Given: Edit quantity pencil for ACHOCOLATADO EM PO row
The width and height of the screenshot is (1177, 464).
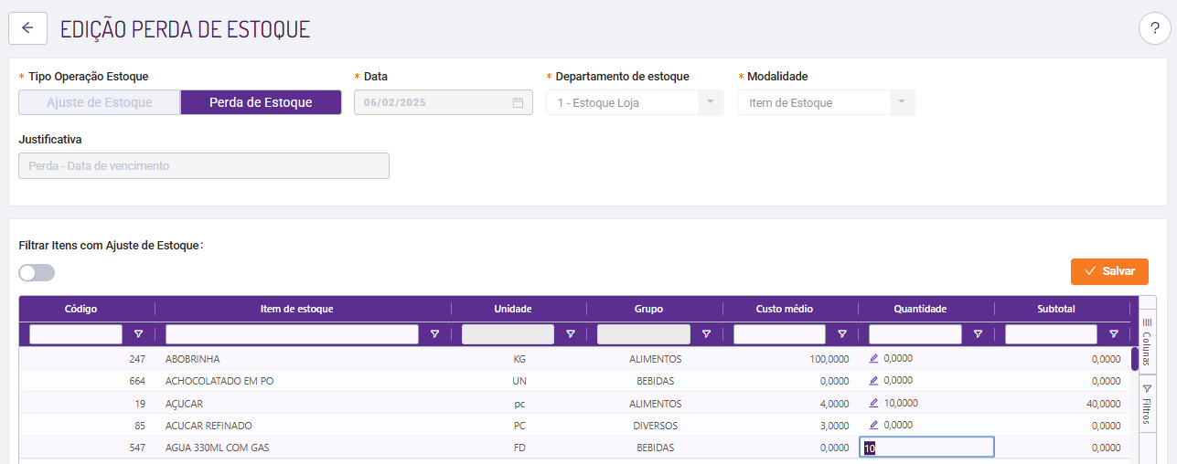Looking at the screenshot, I should [873, 380].
